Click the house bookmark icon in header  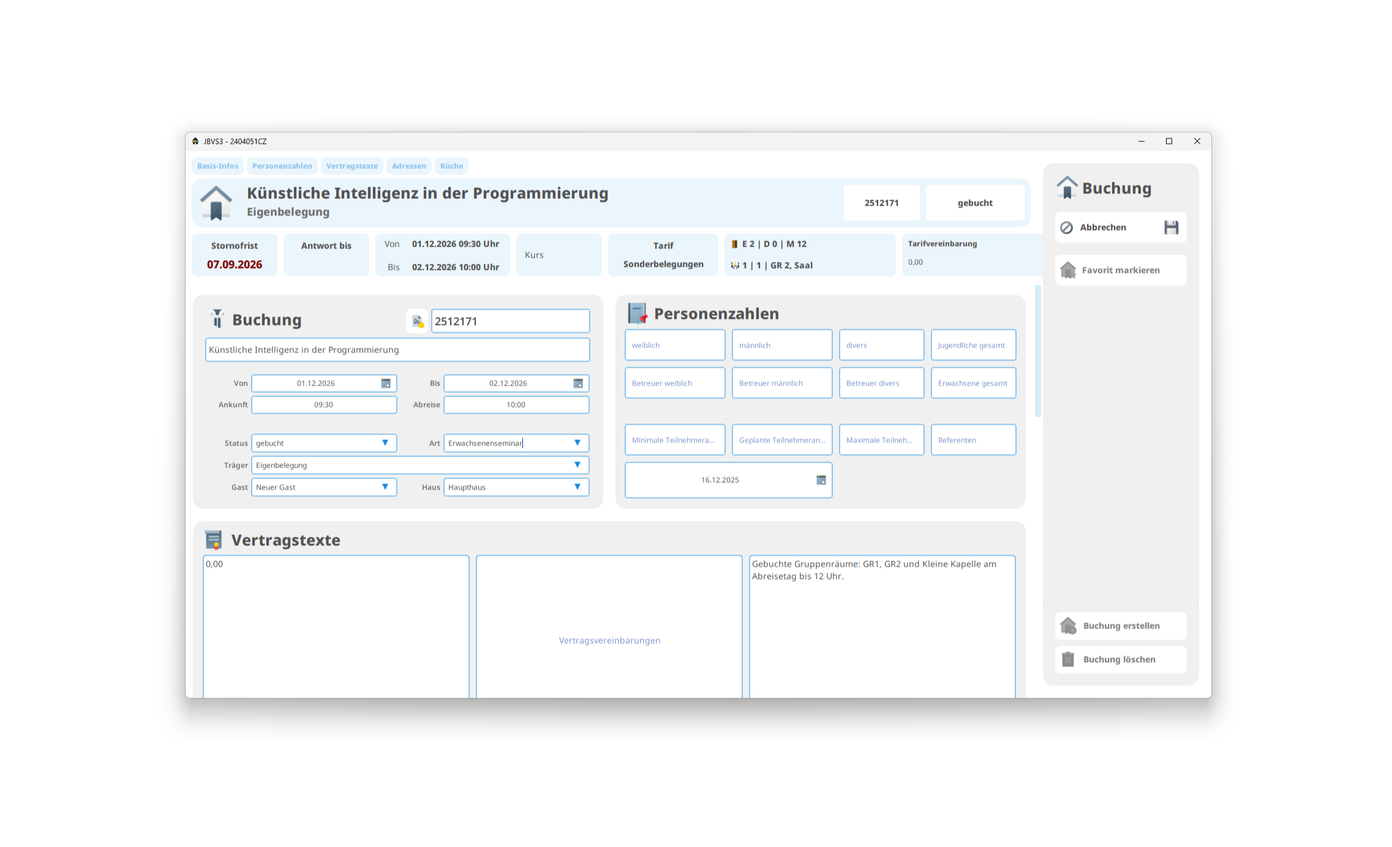tap(216, 203)
